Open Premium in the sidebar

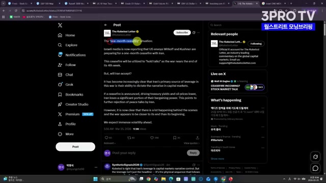click(75, 114)
